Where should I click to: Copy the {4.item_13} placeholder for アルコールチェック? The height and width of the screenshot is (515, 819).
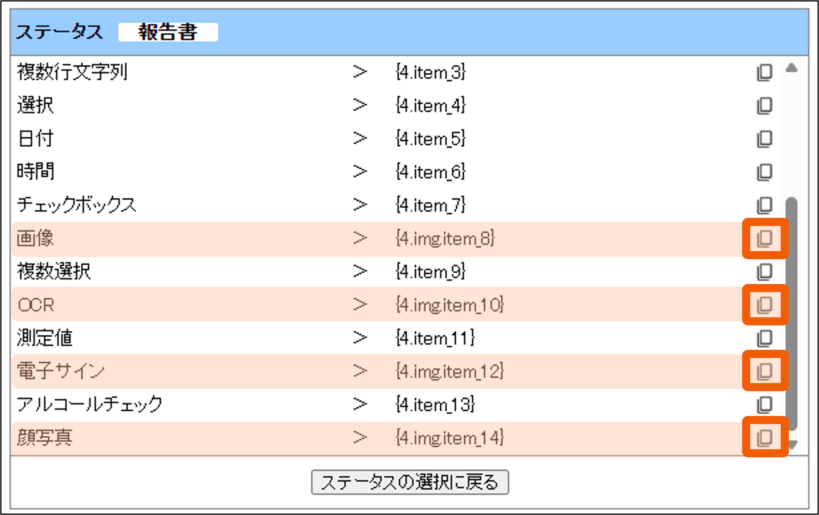point(764,405)
